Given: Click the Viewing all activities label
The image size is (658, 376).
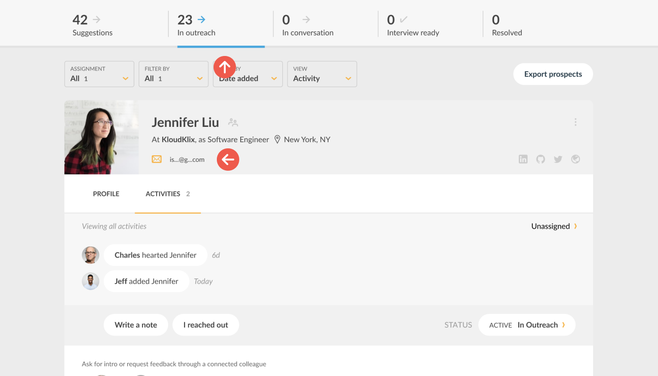Looking at the screenshot, I should (114, 226).
